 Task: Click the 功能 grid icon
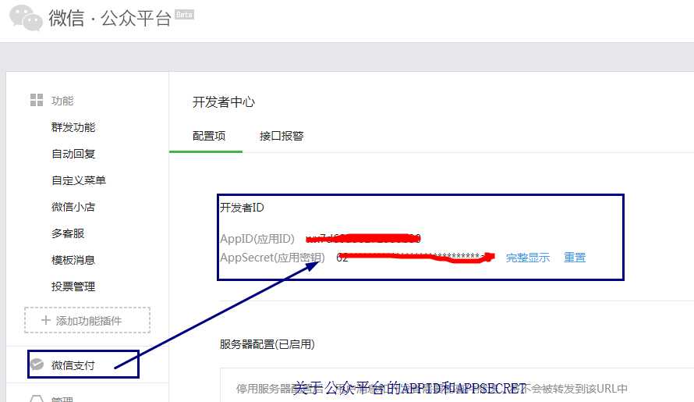(37, 100)
